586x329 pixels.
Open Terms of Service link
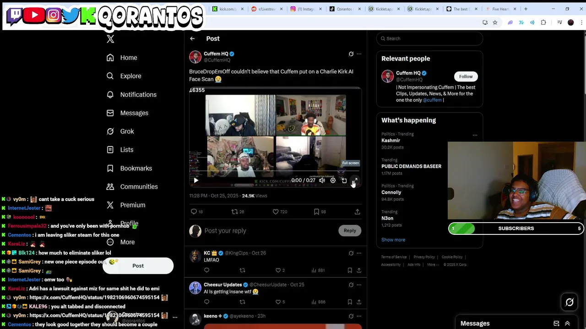pyautogui.click(x=394, y=257)
